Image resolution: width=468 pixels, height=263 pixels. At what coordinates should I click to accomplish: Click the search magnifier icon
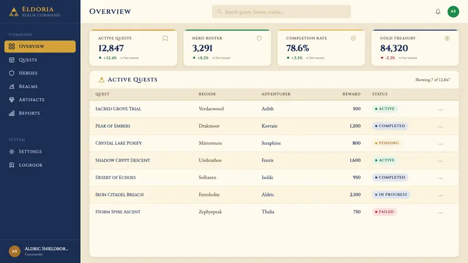click(219, 12)
